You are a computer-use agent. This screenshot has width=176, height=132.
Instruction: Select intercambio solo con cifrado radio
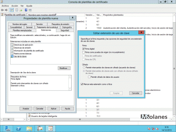point(84,71)
